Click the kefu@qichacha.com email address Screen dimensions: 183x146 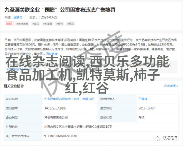coord(21,69)
